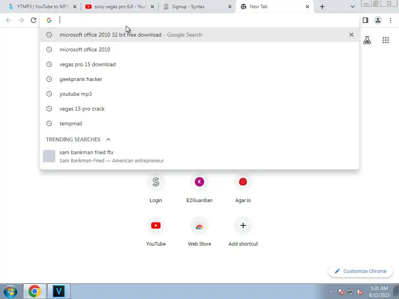Screen dimensions: 399x299
Task: Click the Google icon in the address bar
Action: 49,20
